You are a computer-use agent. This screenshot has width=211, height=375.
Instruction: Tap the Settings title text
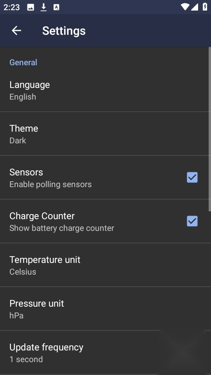pyautogui.click(x=64, y=31)
